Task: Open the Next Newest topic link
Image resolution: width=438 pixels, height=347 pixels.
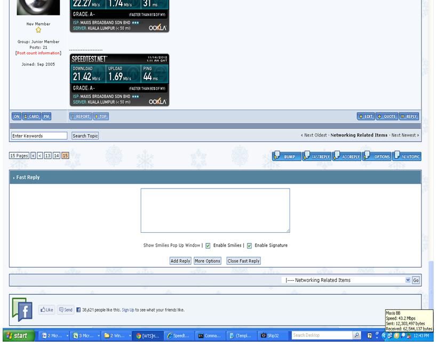Action: click(x=405, y=136)
